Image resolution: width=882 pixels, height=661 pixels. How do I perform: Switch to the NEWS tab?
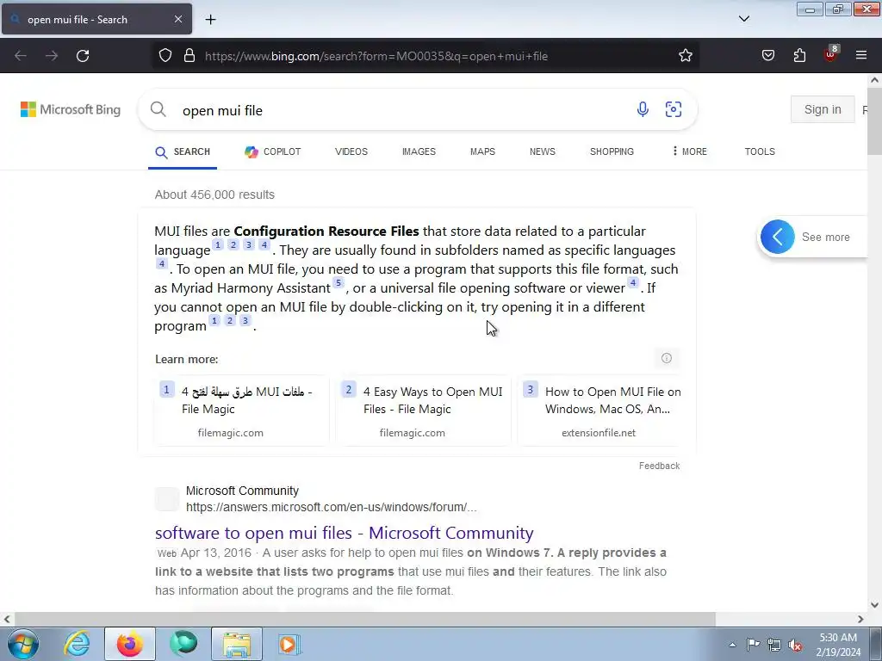(543, 151)
